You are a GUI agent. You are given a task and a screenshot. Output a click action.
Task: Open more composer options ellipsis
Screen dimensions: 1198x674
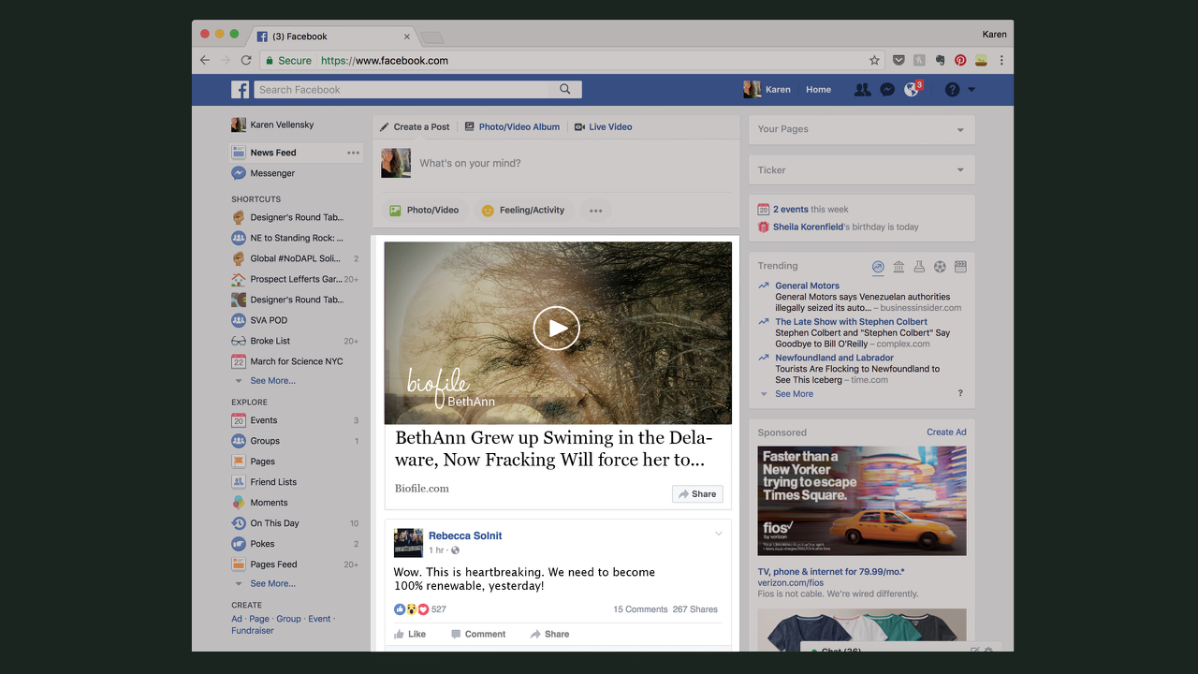[595, 211]
